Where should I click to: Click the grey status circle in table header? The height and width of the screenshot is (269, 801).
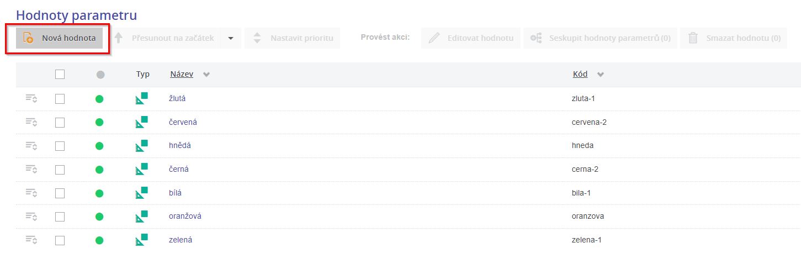[x=100, y=75]
